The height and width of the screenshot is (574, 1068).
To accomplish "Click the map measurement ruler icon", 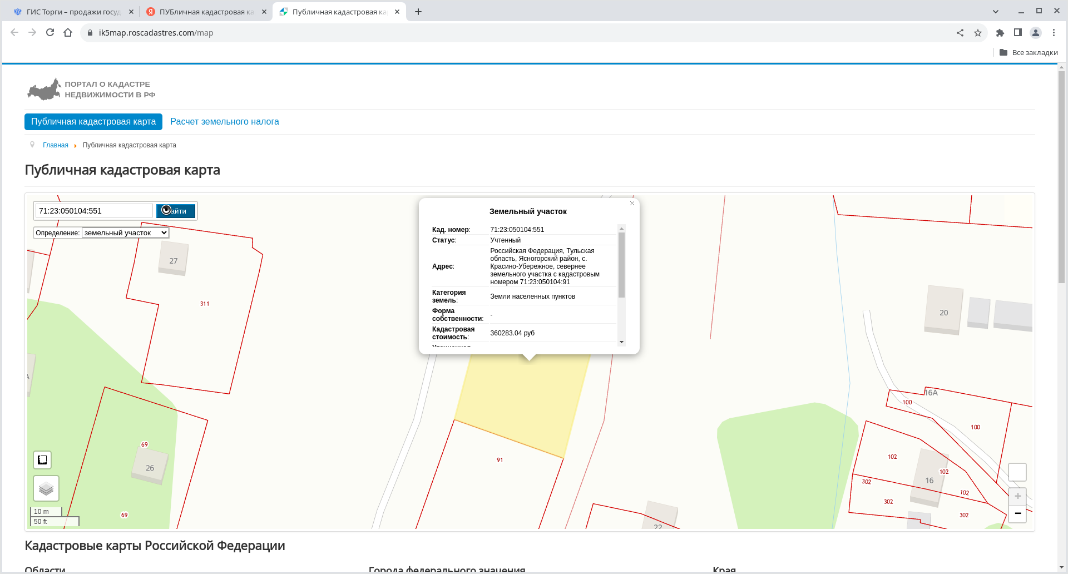I will click(42, 460).
